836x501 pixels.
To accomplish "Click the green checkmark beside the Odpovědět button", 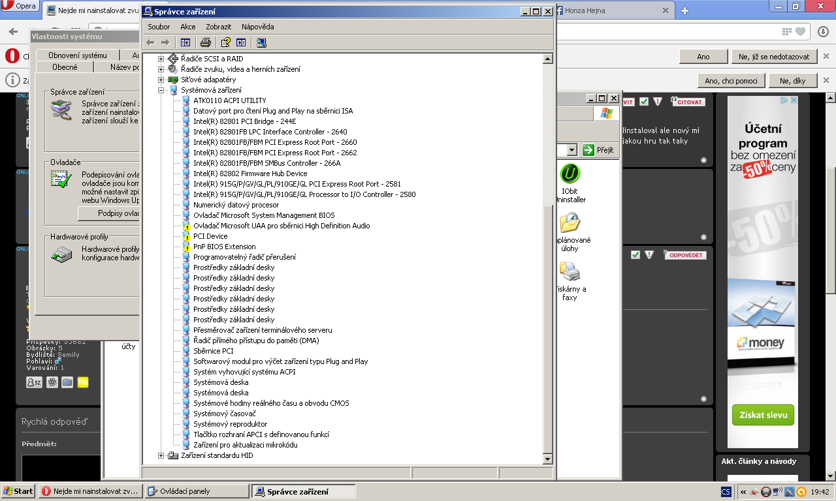I will (635, 255).
